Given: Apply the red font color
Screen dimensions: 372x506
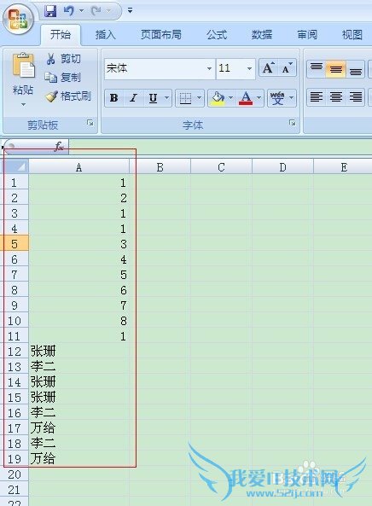Looking at the screenshot, I should [x=246, y=98].
